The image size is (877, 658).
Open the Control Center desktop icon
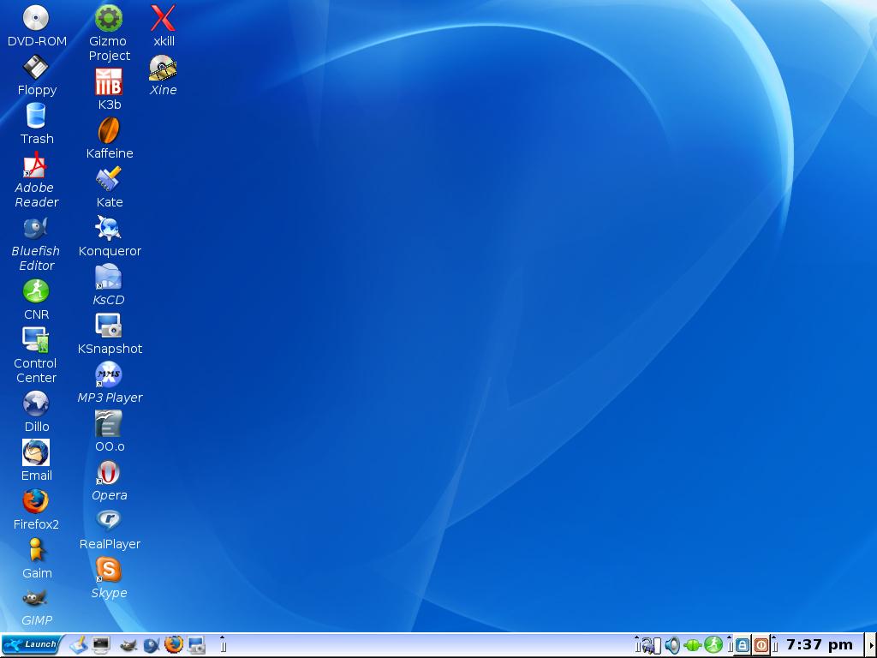(36, 341)
